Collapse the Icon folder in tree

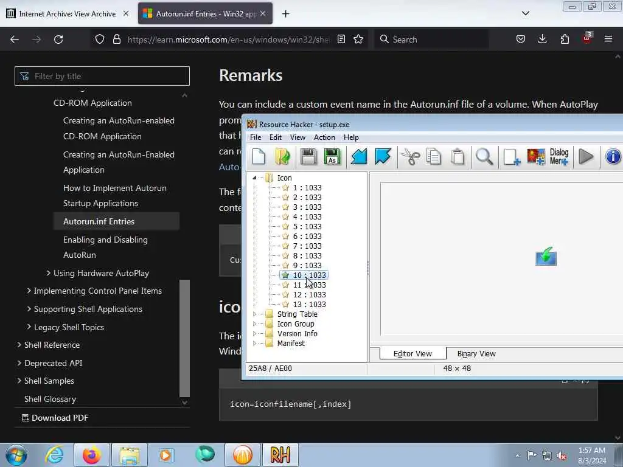[254, 178]
